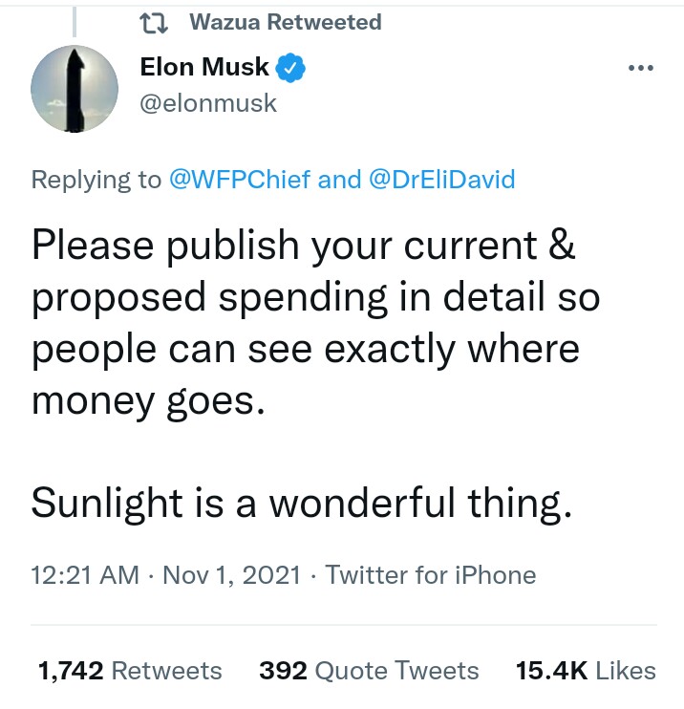View the 392 Quote Tweets
Image resolution: width=684 pixels, height=709 pixels.
369,671
